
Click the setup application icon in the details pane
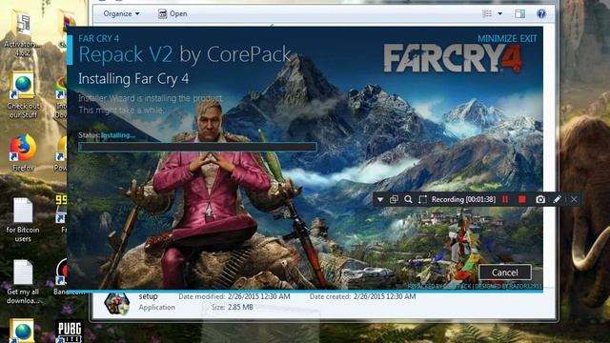click(x=116, y=303)
